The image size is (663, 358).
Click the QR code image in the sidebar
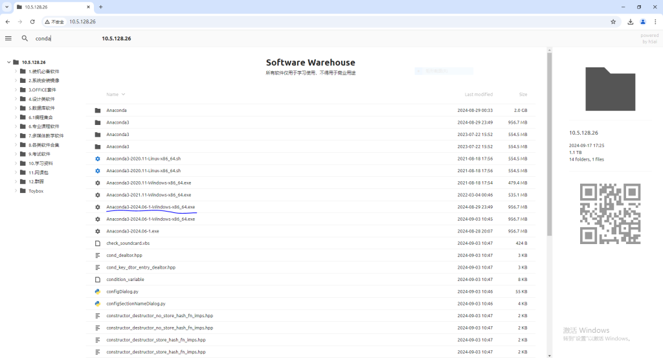click(x=610, y=213)
